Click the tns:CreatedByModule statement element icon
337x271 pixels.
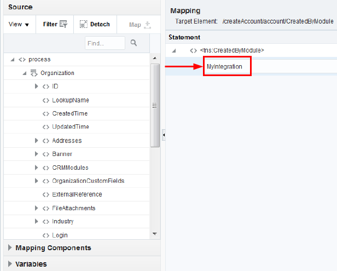(x=194, y=51)
